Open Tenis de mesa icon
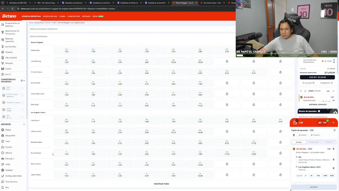The height and width of the screenshot is (191, 339). click(3, 182)
